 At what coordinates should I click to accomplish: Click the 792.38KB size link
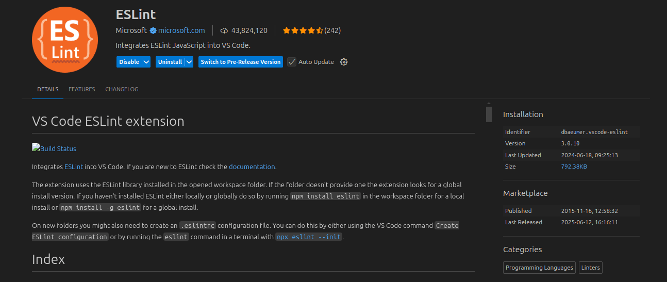pos(574,167)
